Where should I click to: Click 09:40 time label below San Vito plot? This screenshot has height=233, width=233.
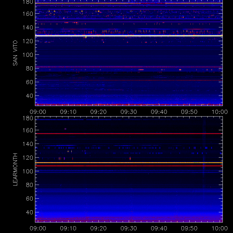[x=159, y=112]
